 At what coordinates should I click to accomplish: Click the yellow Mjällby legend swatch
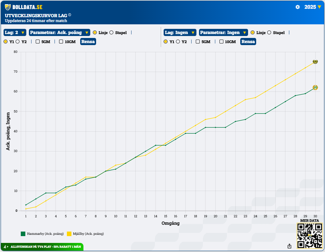[69, 234]
